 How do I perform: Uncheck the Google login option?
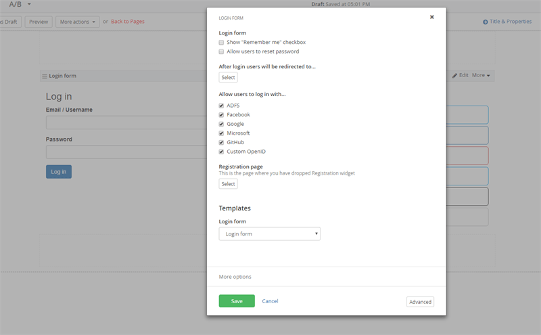[221, 124]
